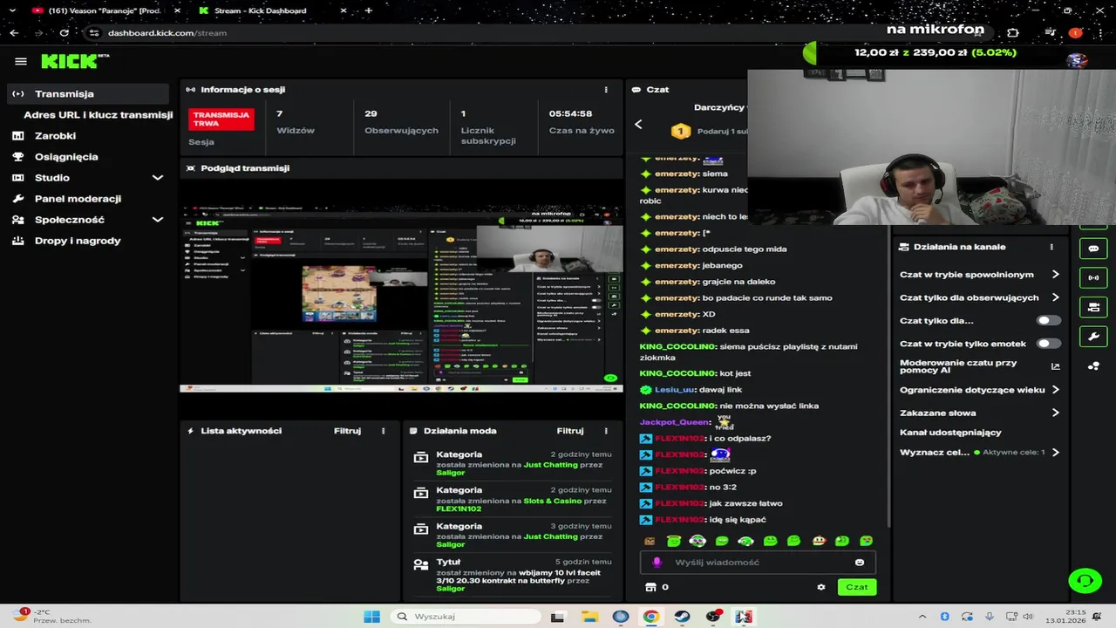Select the first brown-box emote in the chat emote row
Viewport: 1116px width, 628px height.
(650, 542)
